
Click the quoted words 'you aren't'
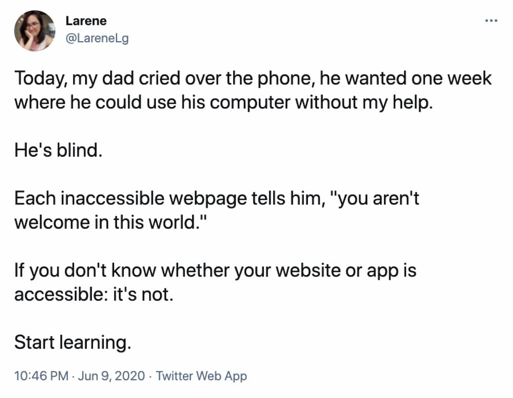(378, 199)
